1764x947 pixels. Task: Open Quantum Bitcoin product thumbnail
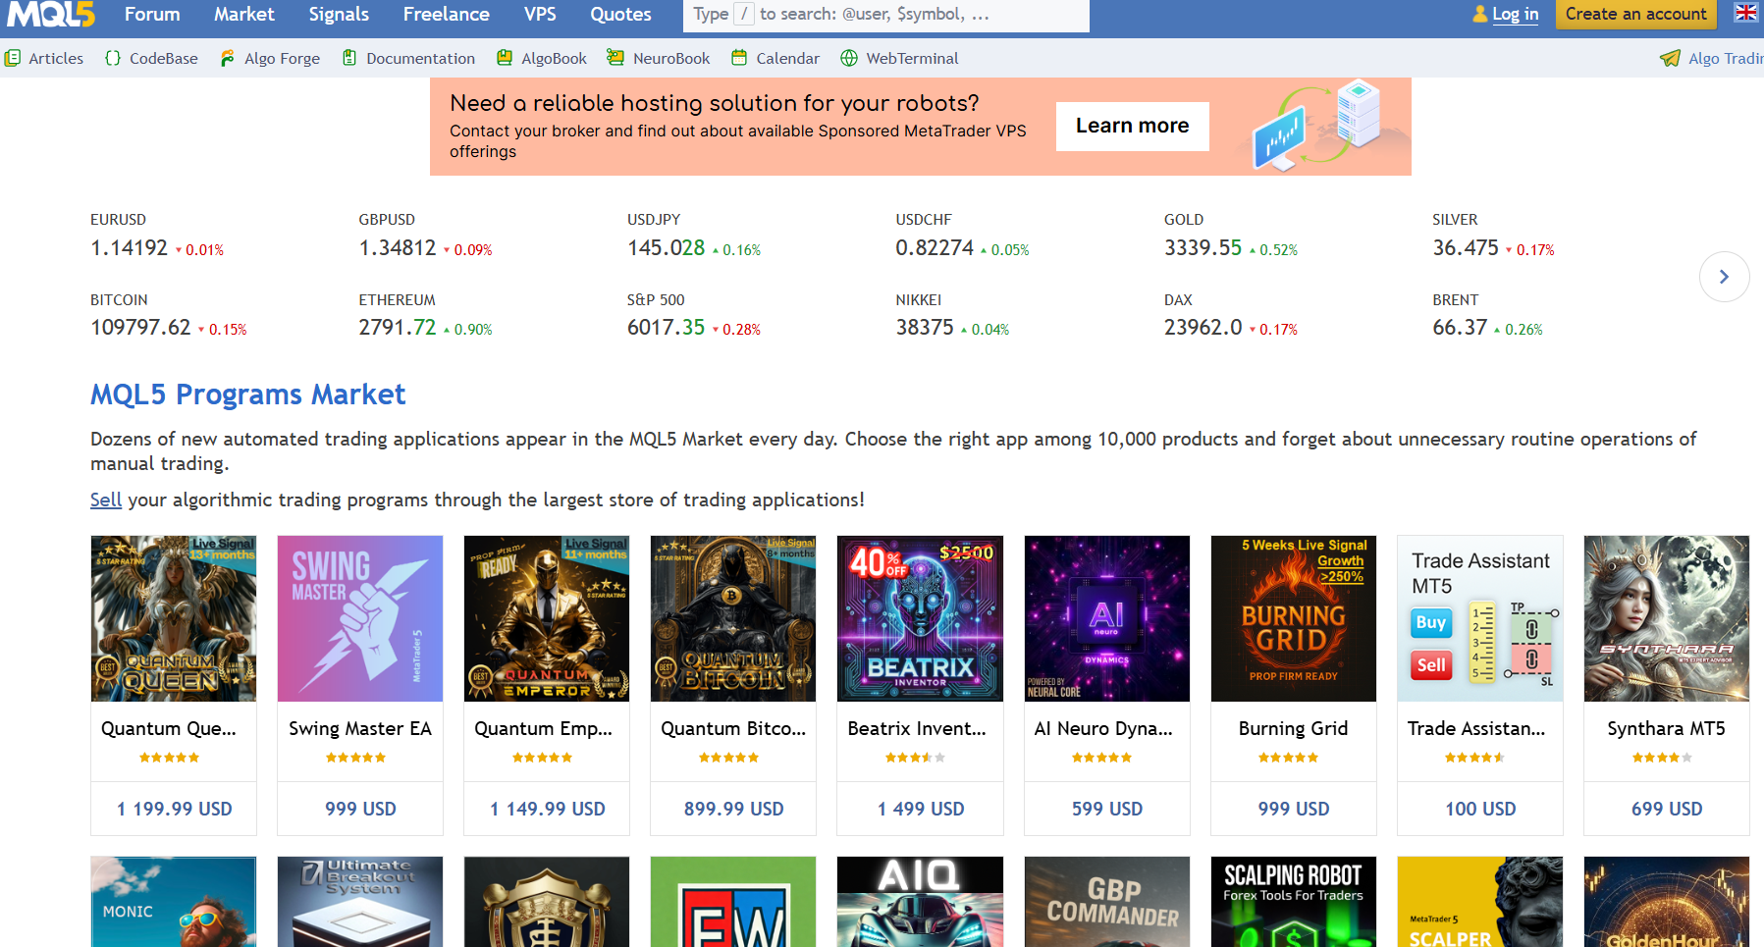click(733, 618)
